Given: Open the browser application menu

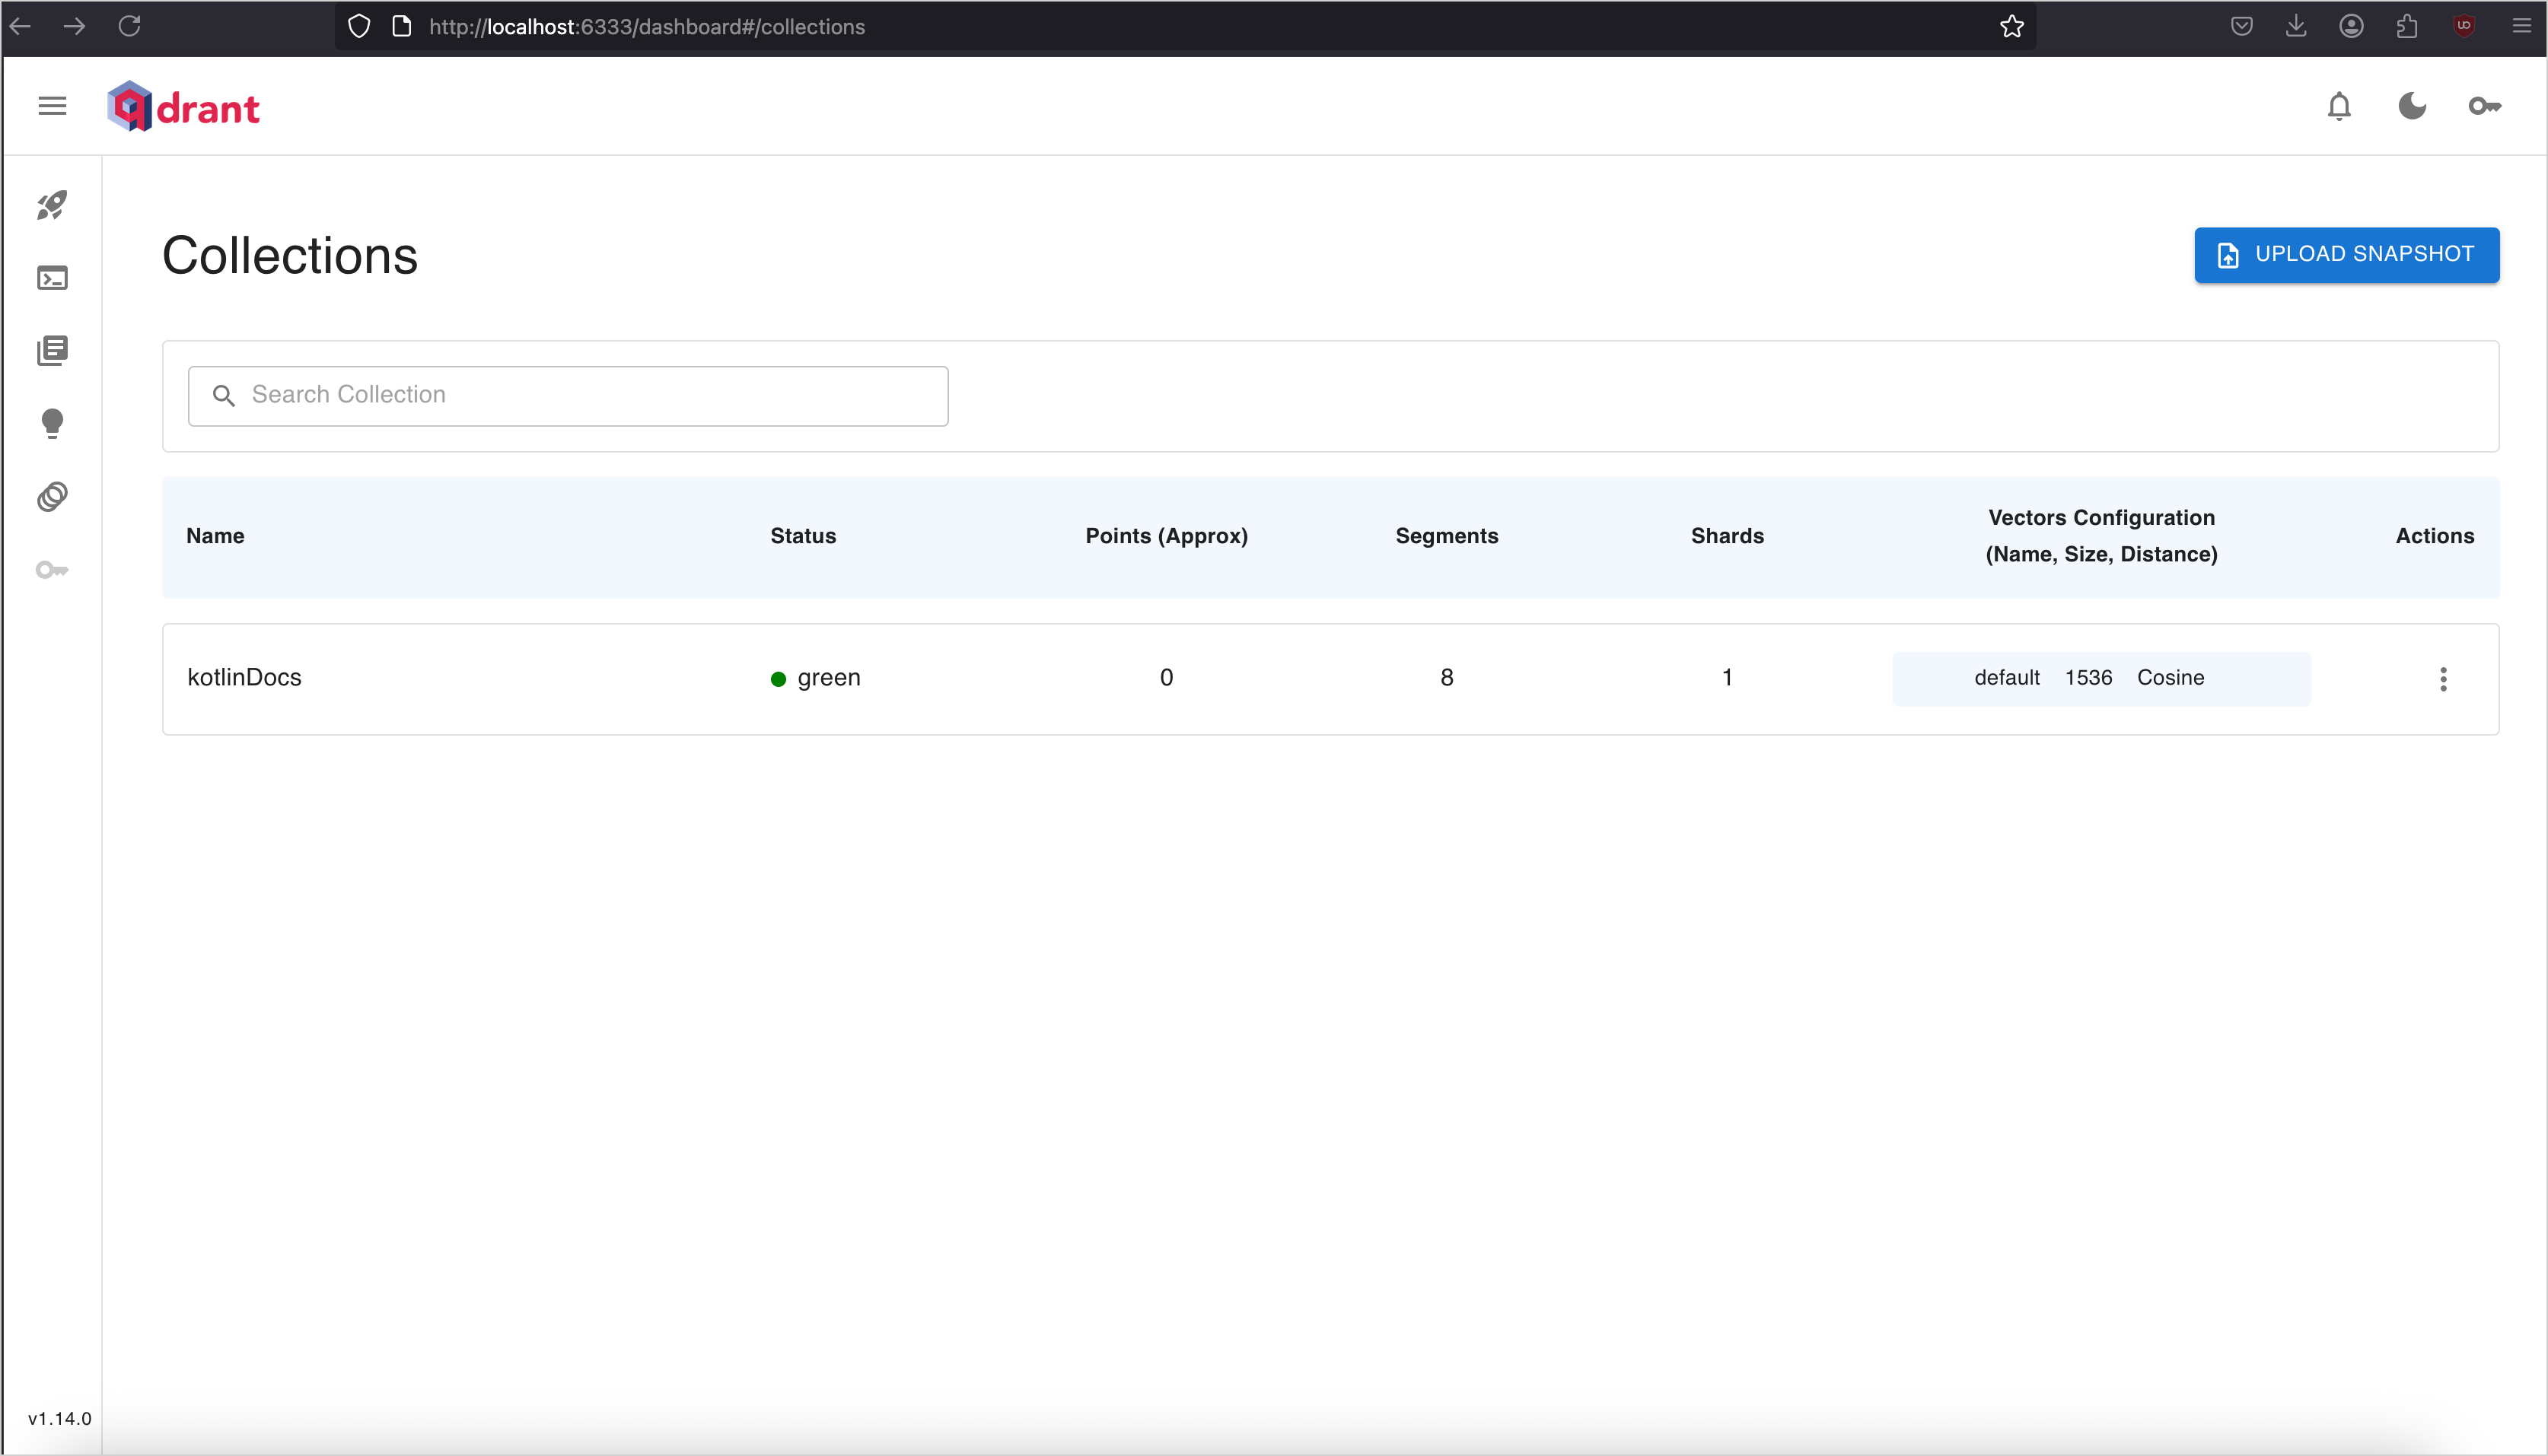Looking at the screenshot, I should pos(2521,27).
